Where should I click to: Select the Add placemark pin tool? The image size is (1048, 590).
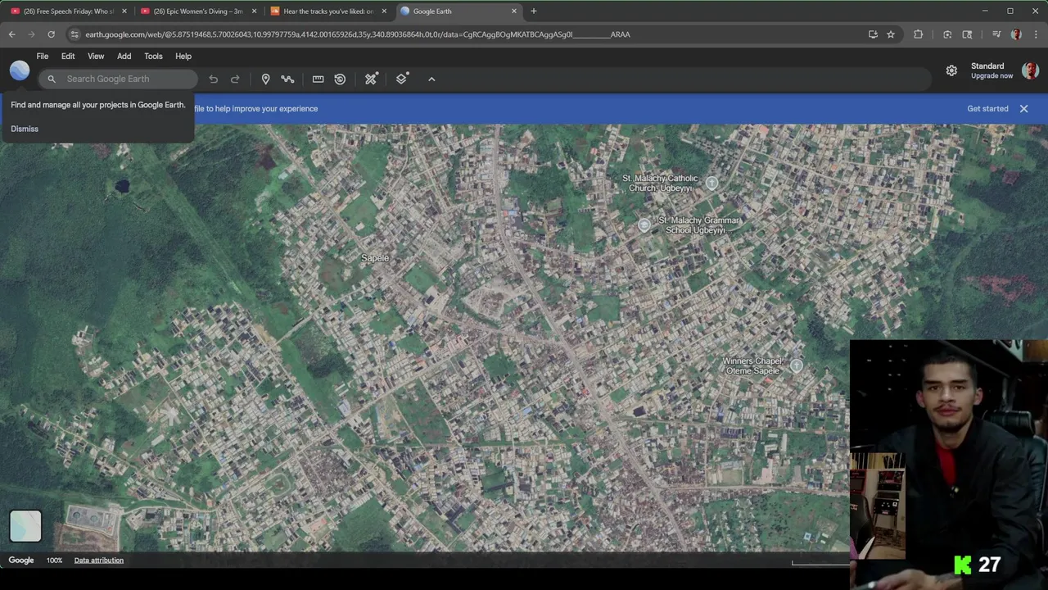click(x=265, y=79)
